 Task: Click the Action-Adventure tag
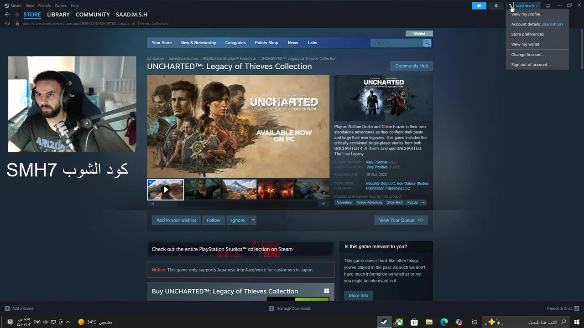coord(369,202)
